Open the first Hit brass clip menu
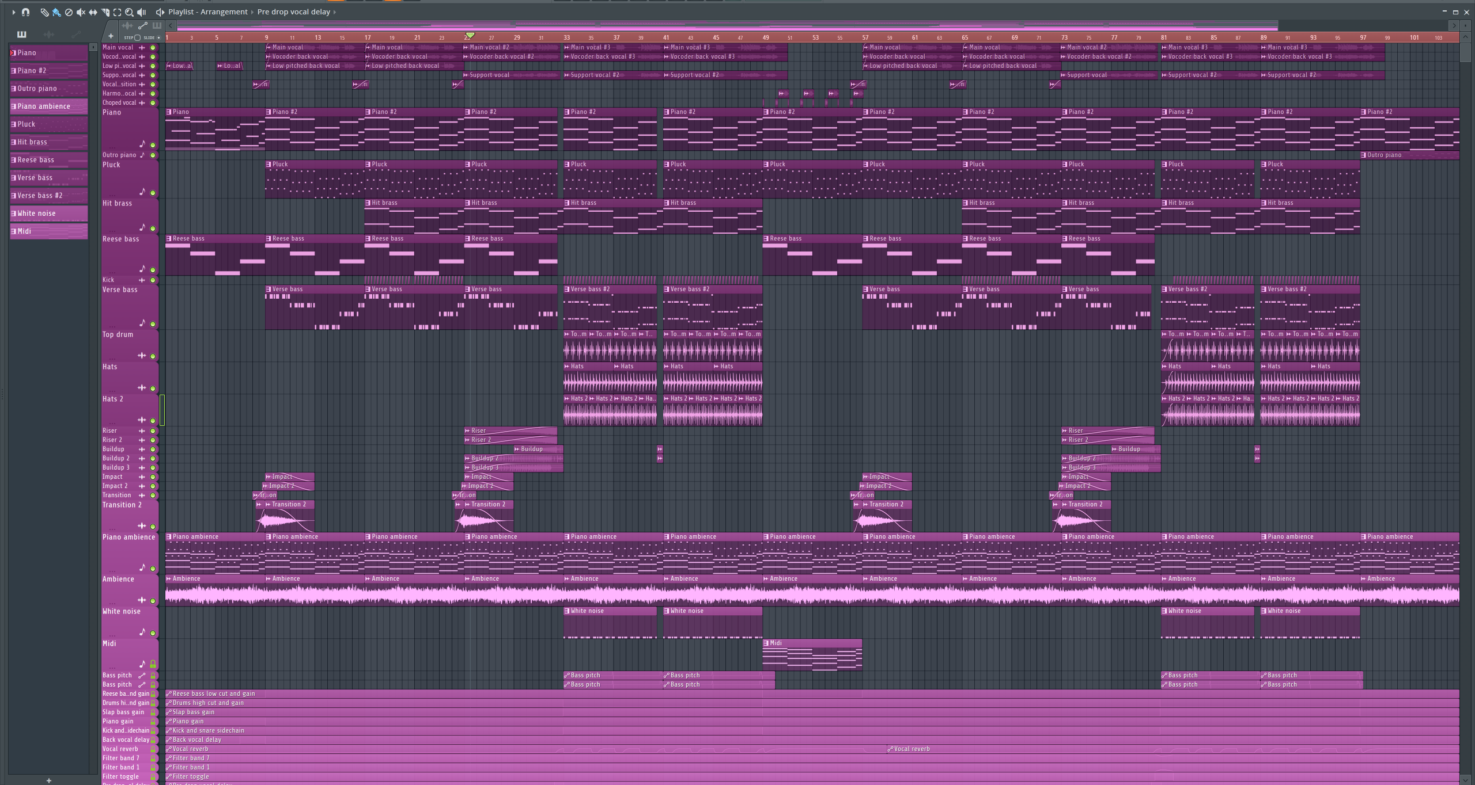 (x=368, y=203)
